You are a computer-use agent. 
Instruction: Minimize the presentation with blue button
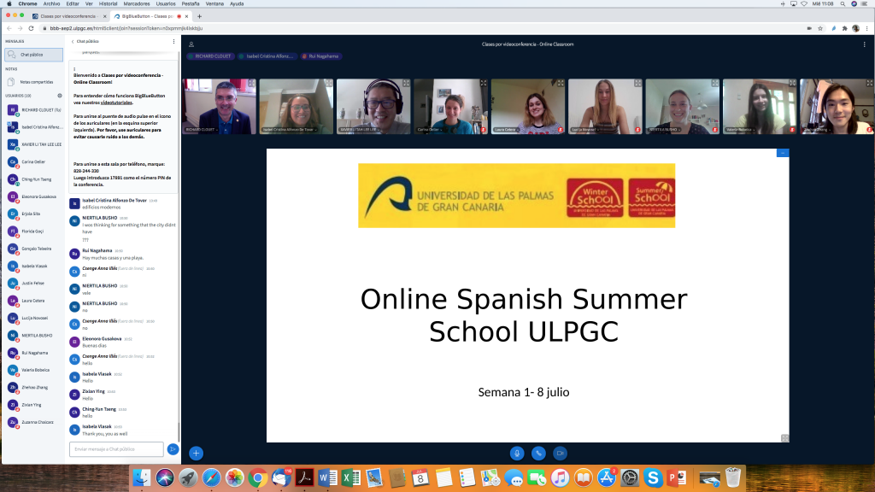coord(782,153)
